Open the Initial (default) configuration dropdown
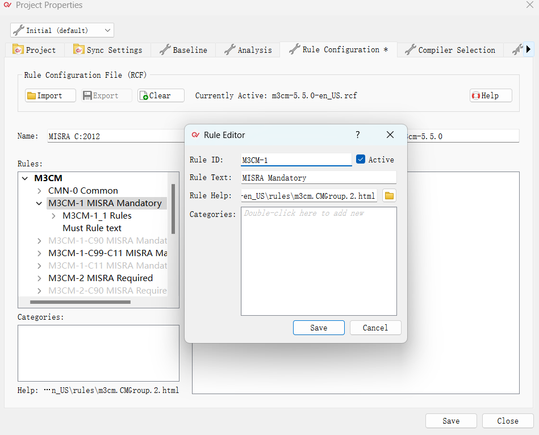The height and width of the screenshot is (435, 539). pos(62,30)
